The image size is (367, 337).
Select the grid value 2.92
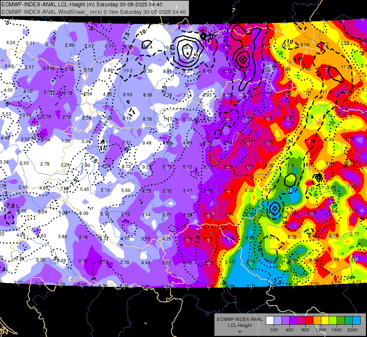pyautogui.click(x=167, y=191)
